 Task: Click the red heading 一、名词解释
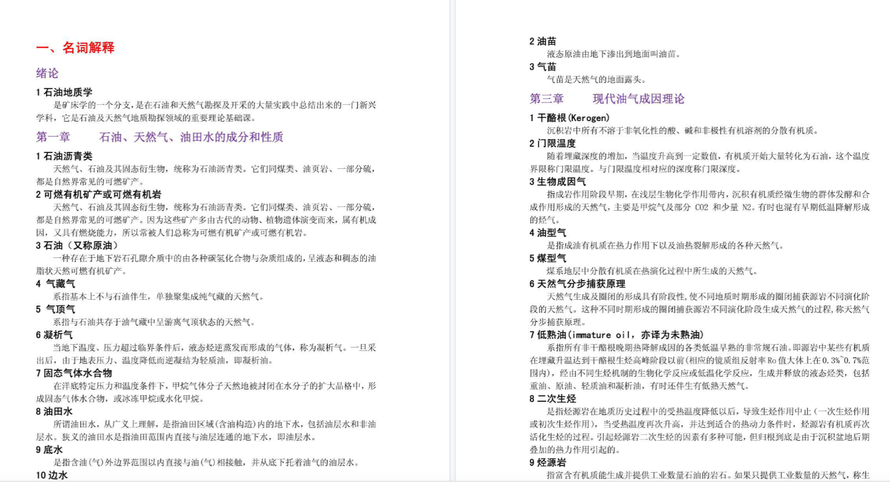pyautogui.click(x=75, y=48)
